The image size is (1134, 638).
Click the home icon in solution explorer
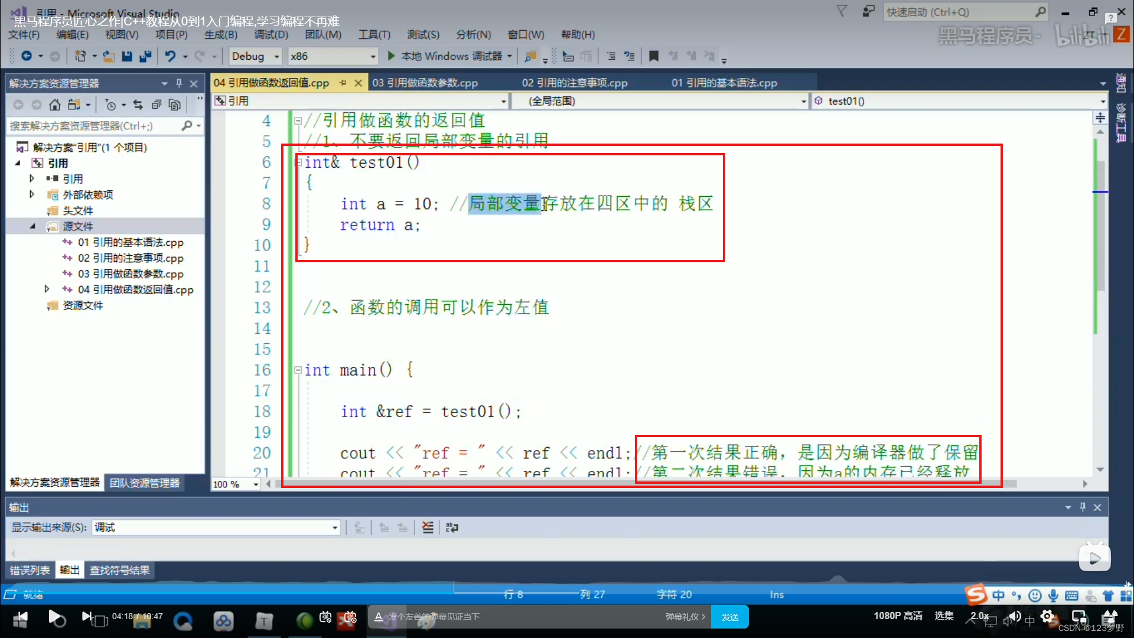(55, 105)
